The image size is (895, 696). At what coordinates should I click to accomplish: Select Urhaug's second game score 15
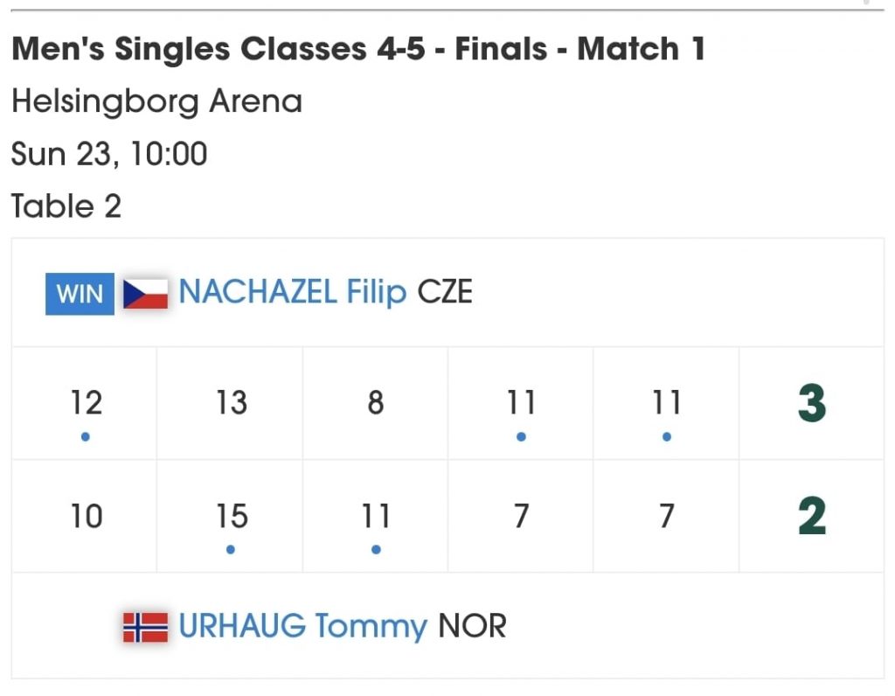coord(232,517)
